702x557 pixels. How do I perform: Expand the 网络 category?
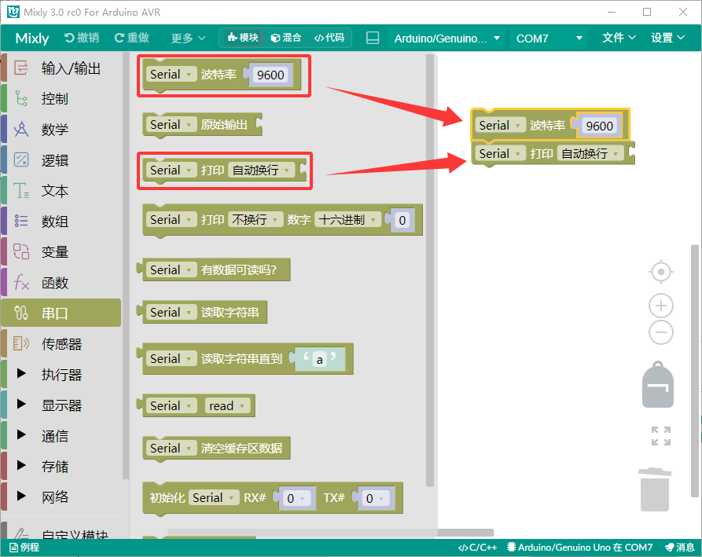coord(21,496)
